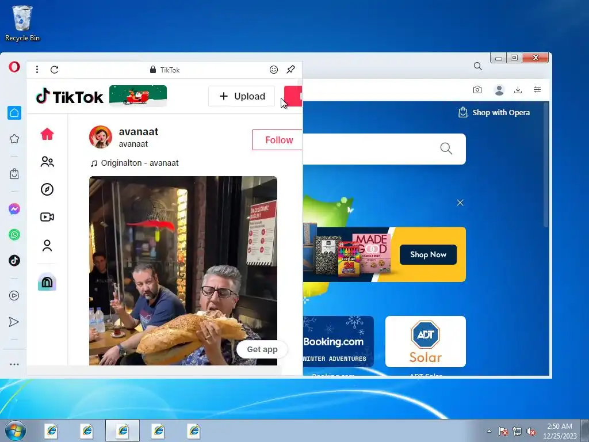
Task: Reload the TikTok sidebar panel
Action: click(x=55, y=70)
